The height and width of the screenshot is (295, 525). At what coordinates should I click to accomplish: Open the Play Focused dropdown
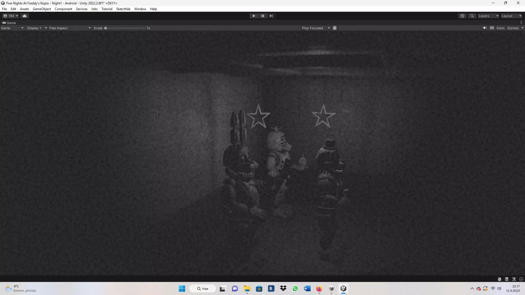pos(316,28)
